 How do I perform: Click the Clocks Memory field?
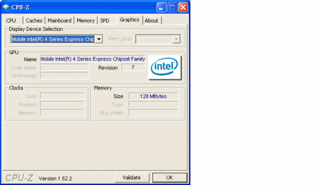(x=62, y=113)
